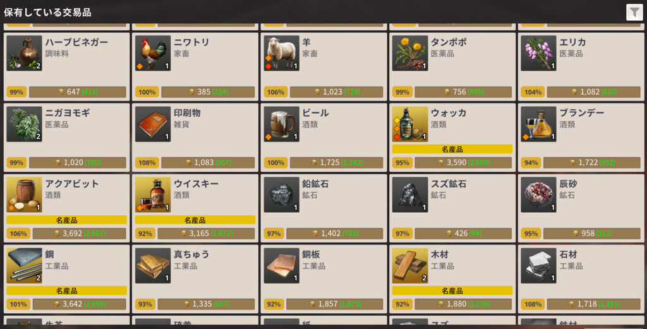Tap the ニワトリ rooster icon
Viewport: 647px width, 329px height.
coord(153,53)
